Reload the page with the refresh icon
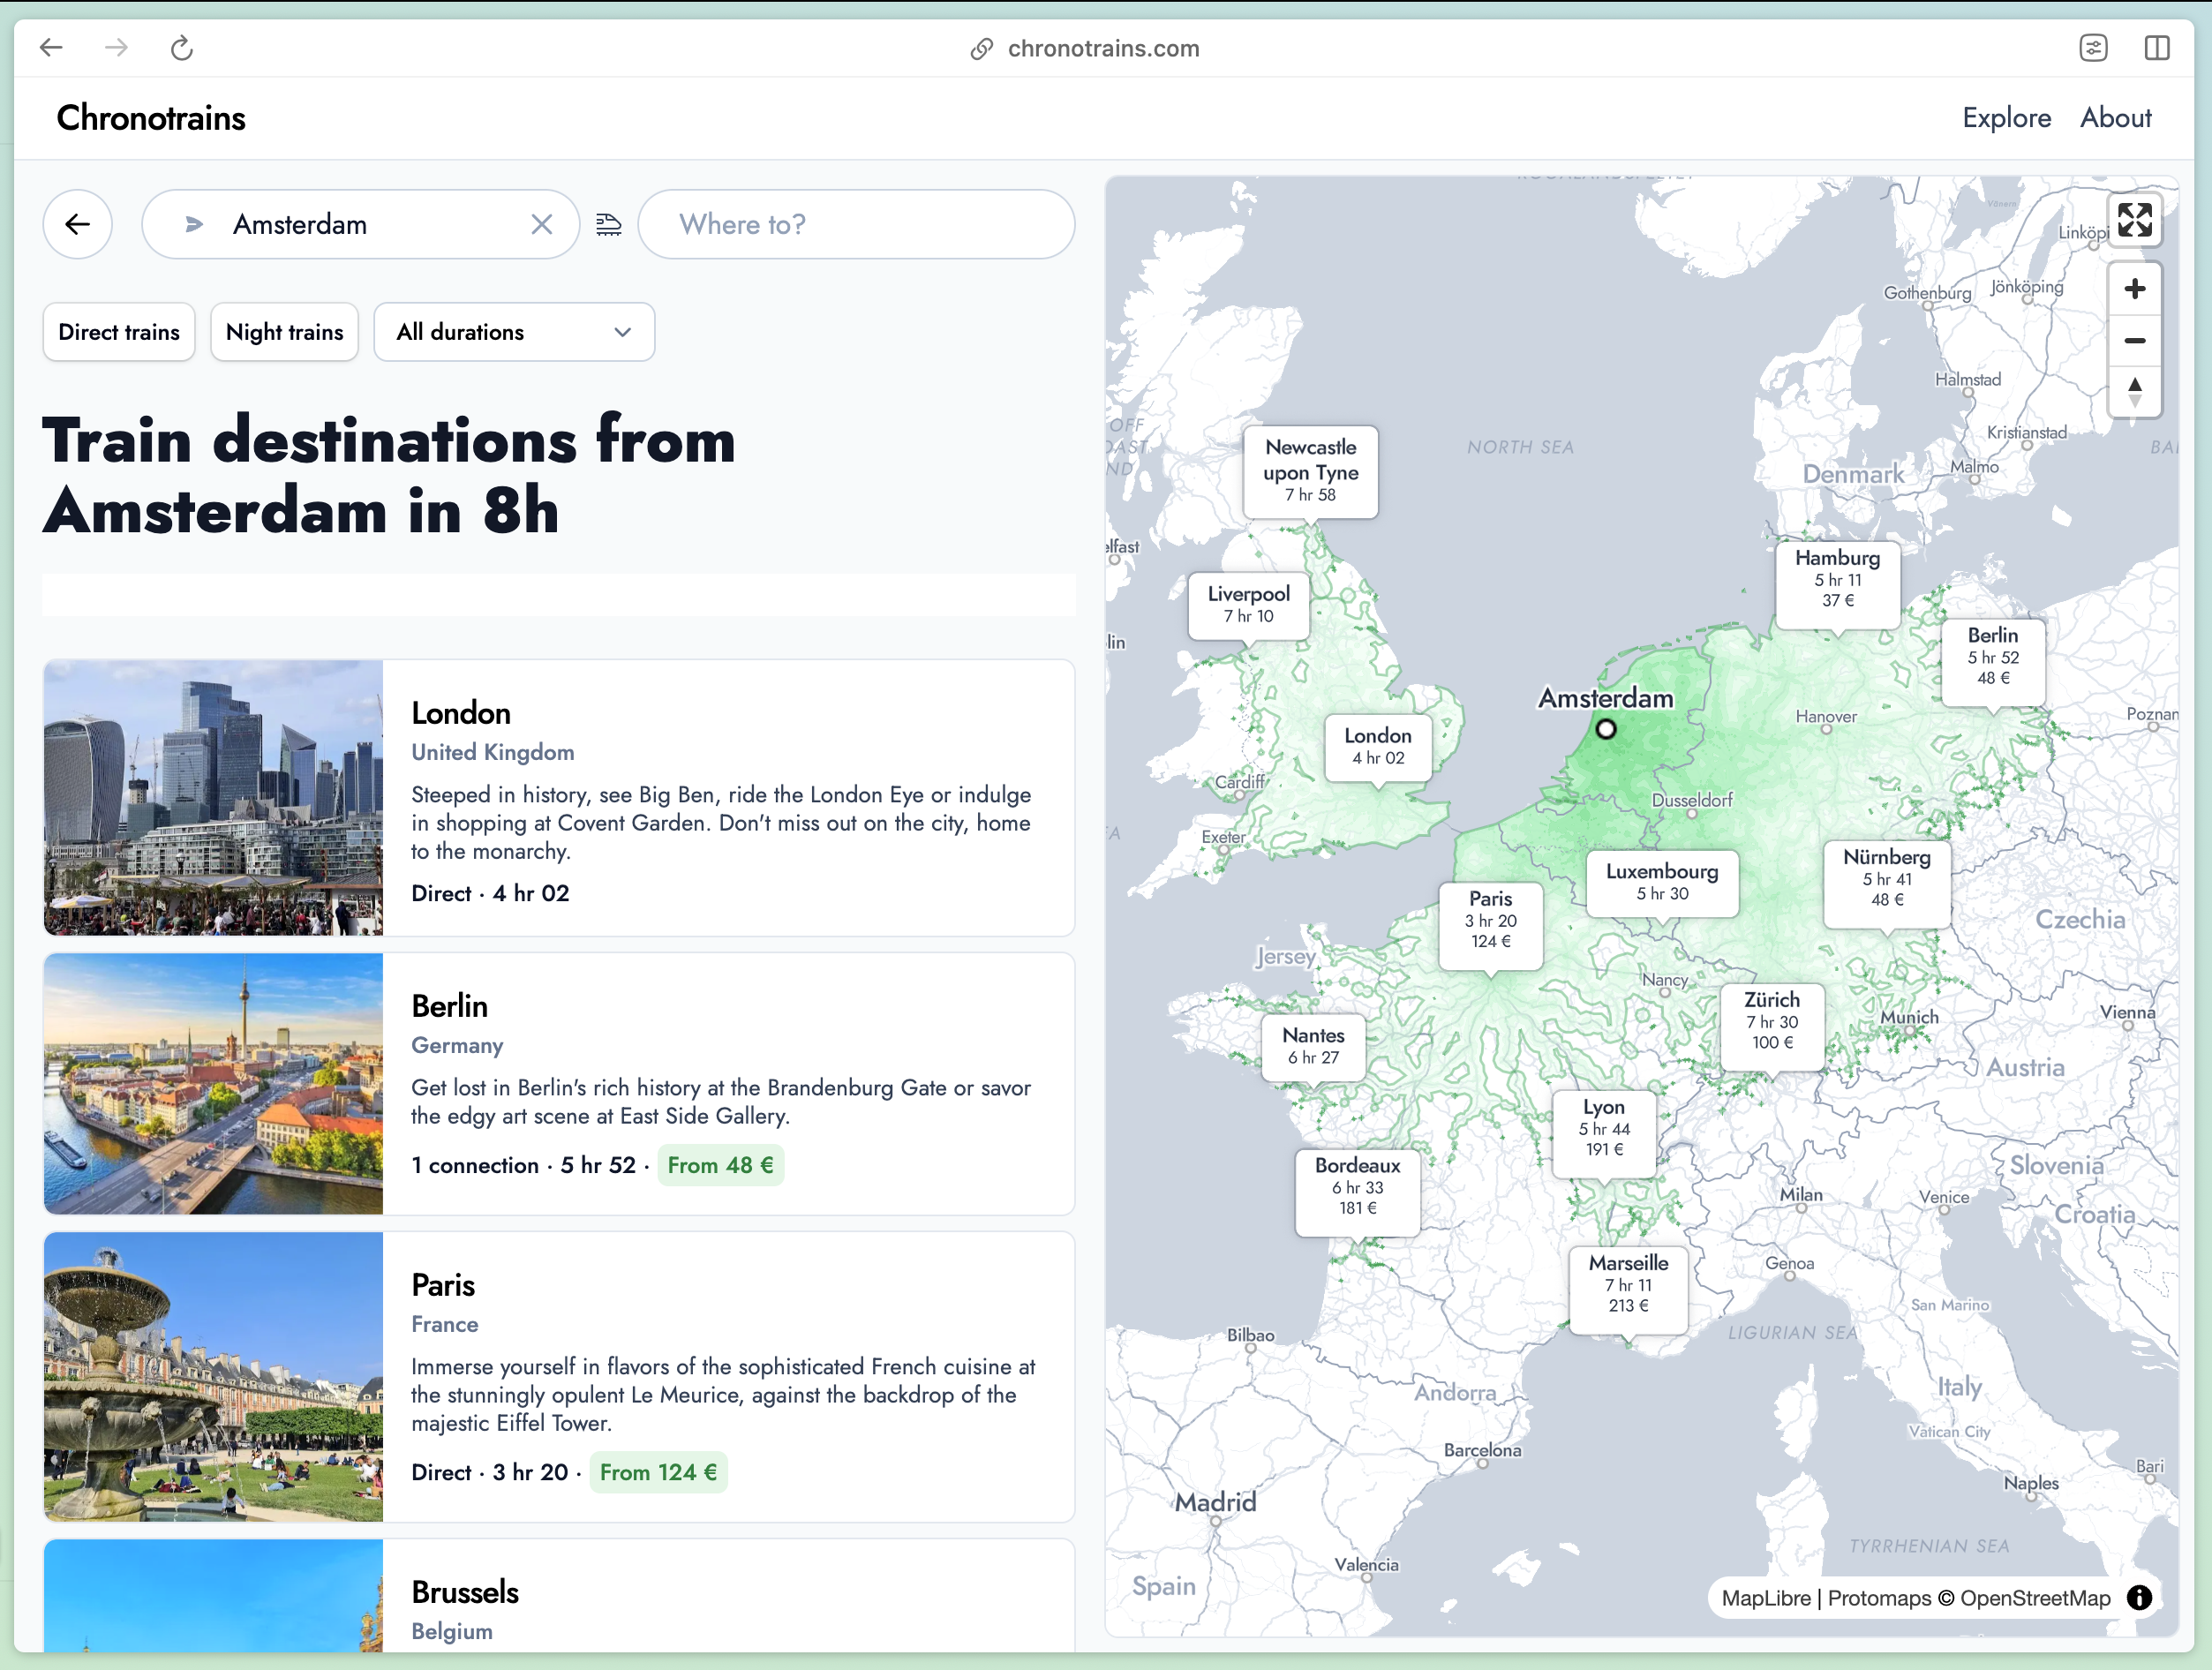2212x1670 pixels. tap(181, 47)
